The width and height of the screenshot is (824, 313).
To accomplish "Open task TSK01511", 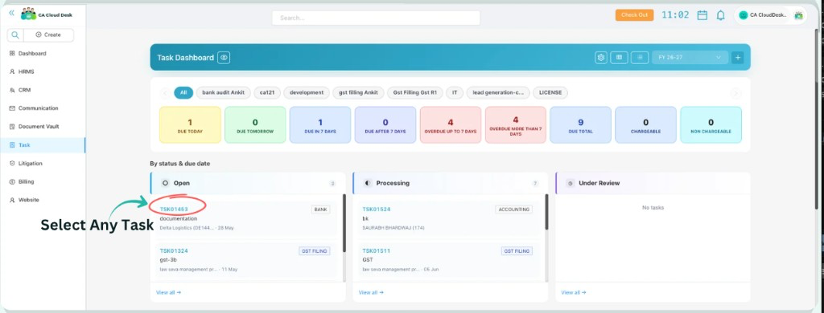I will 377,251.
